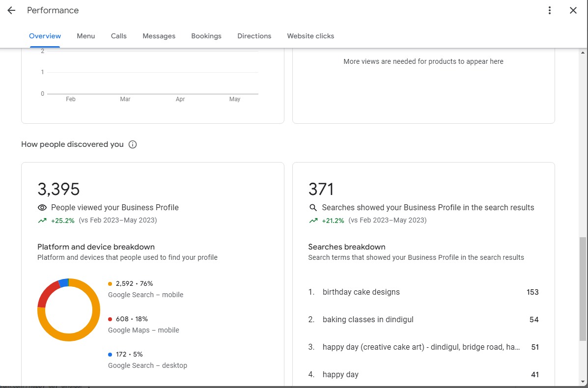Click the 371 searches number
Image resolution: width=588 pixels, height=388 pixels.
(321, 189)
